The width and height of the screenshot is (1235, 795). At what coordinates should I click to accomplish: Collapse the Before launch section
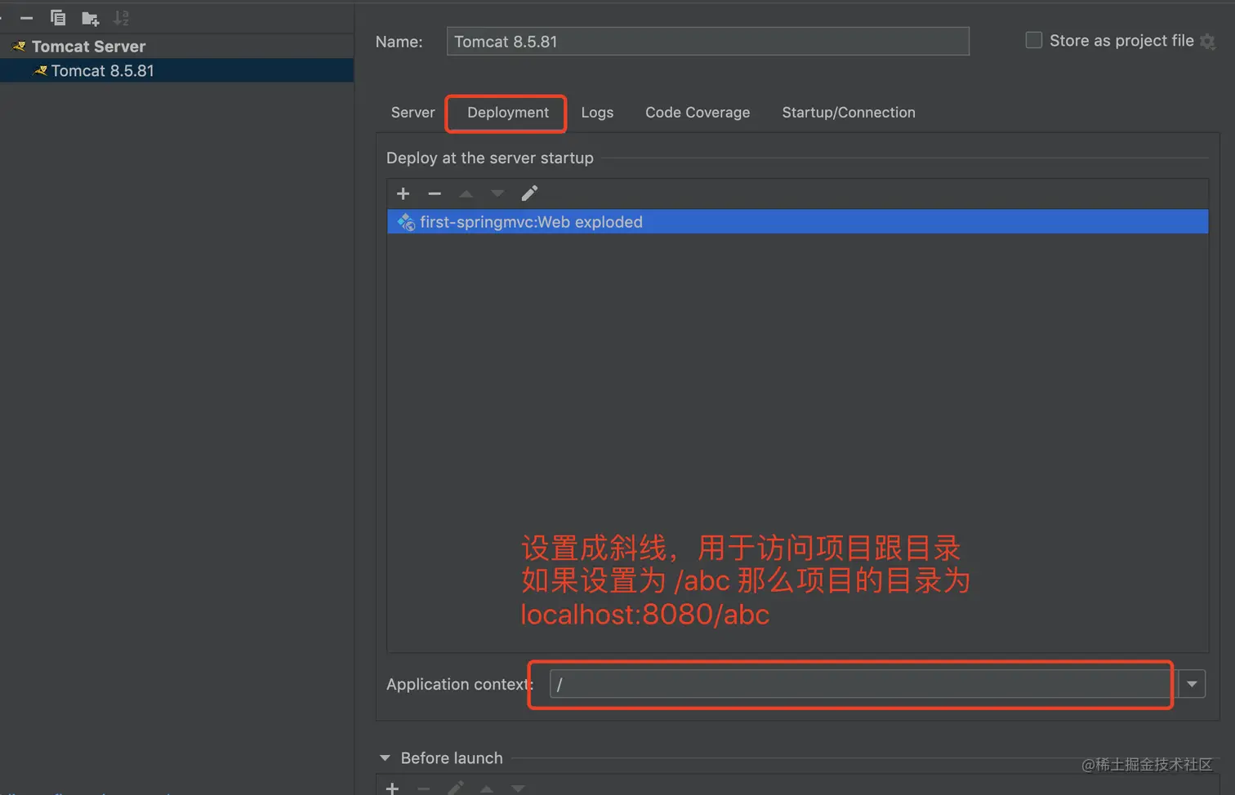[x=385, y=758]
